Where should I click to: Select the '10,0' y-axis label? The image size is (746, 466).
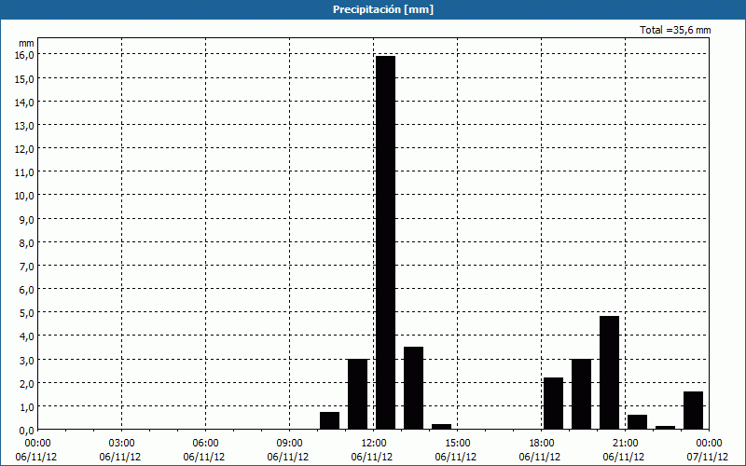pyautogui.click(x=24, y=196)
